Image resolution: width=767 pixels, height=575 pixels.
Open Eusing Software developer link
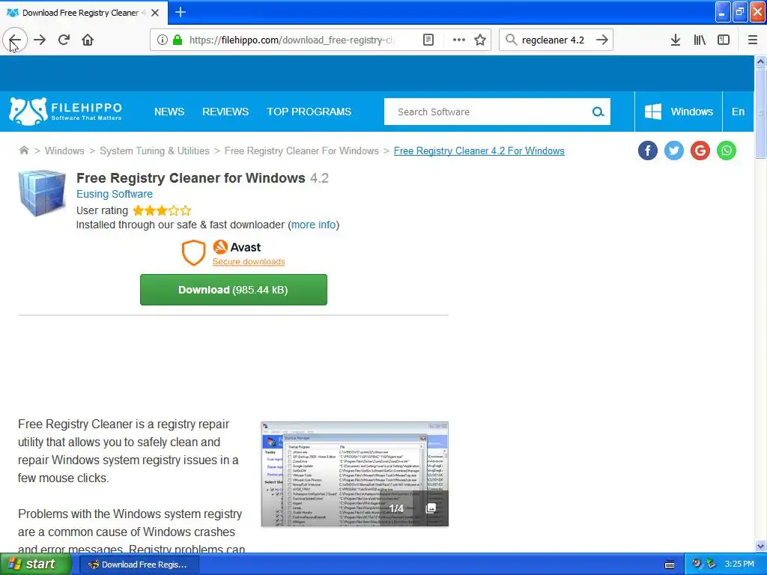pos(115,194)
